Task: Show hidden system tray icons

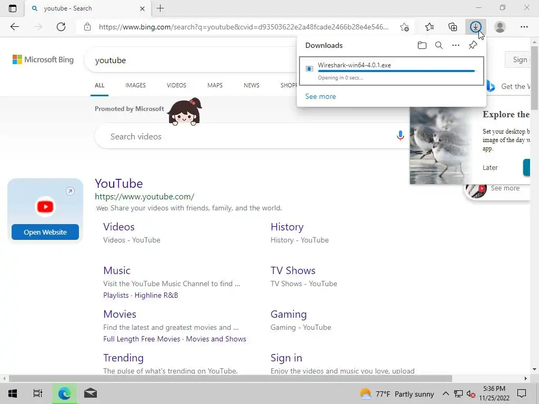Action: pos(445,393)
